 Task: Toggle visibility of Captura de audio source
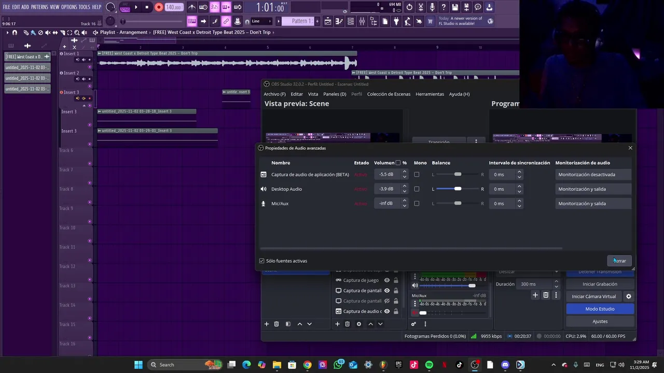click(x=386, y=311)
